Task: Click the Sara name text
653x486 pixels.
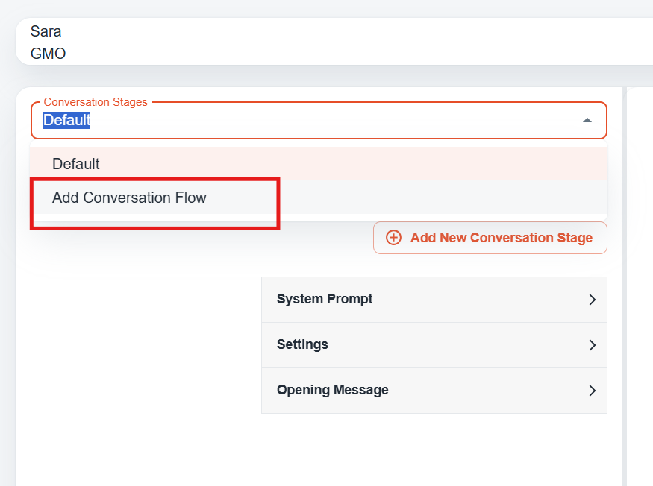Action: coord(46,31)
